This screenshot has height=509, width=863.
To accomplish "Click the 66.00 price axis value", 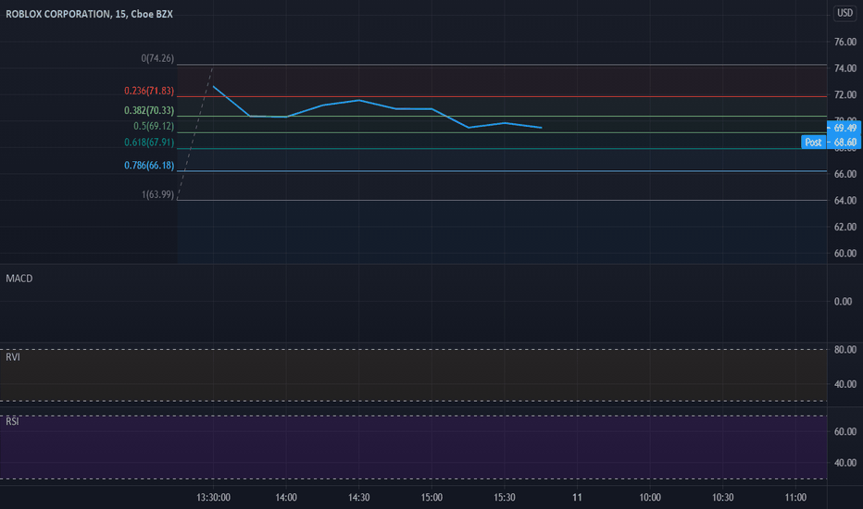I will pyautogui.click(x=844, y=174).
